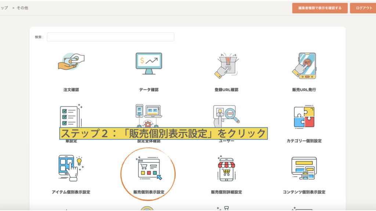Open the 注文確認 hand-with-money icon
Image resolution: width=376 pixels, height=211 pixels.
point(71,62)
